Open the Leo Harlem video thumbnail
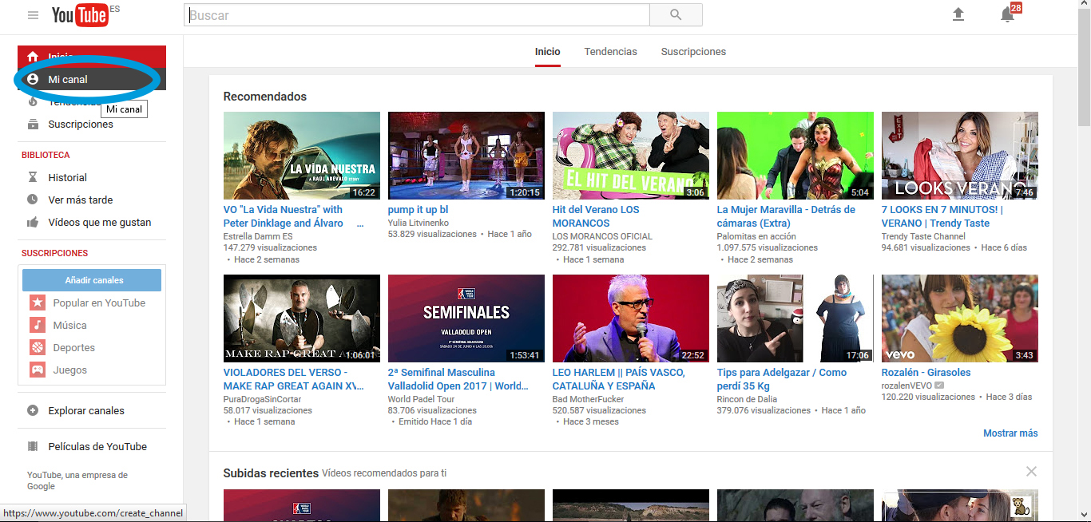 [631, 318]
